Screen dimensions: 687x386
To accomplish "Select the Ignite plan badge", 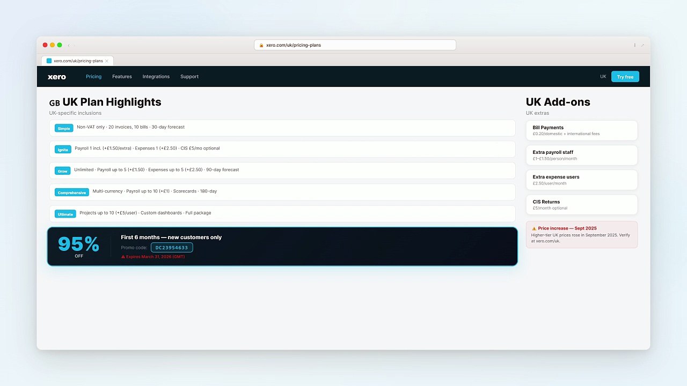I will [63, 150].
